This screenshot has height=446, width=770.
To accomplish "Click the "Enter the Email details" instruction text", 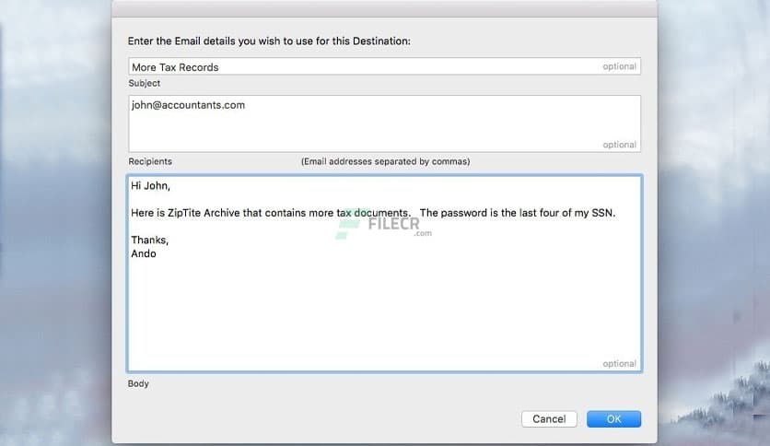I will (269, 41).
